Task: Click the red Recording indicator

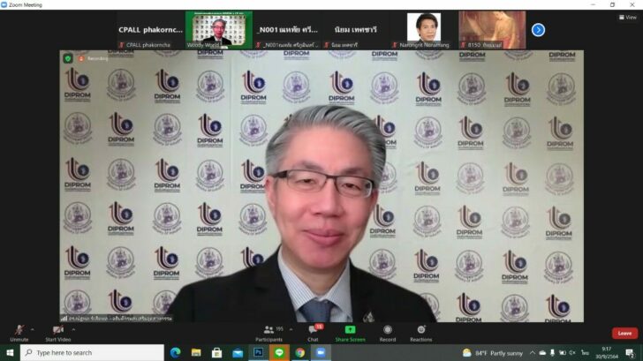Action: [x=93, y=58]
